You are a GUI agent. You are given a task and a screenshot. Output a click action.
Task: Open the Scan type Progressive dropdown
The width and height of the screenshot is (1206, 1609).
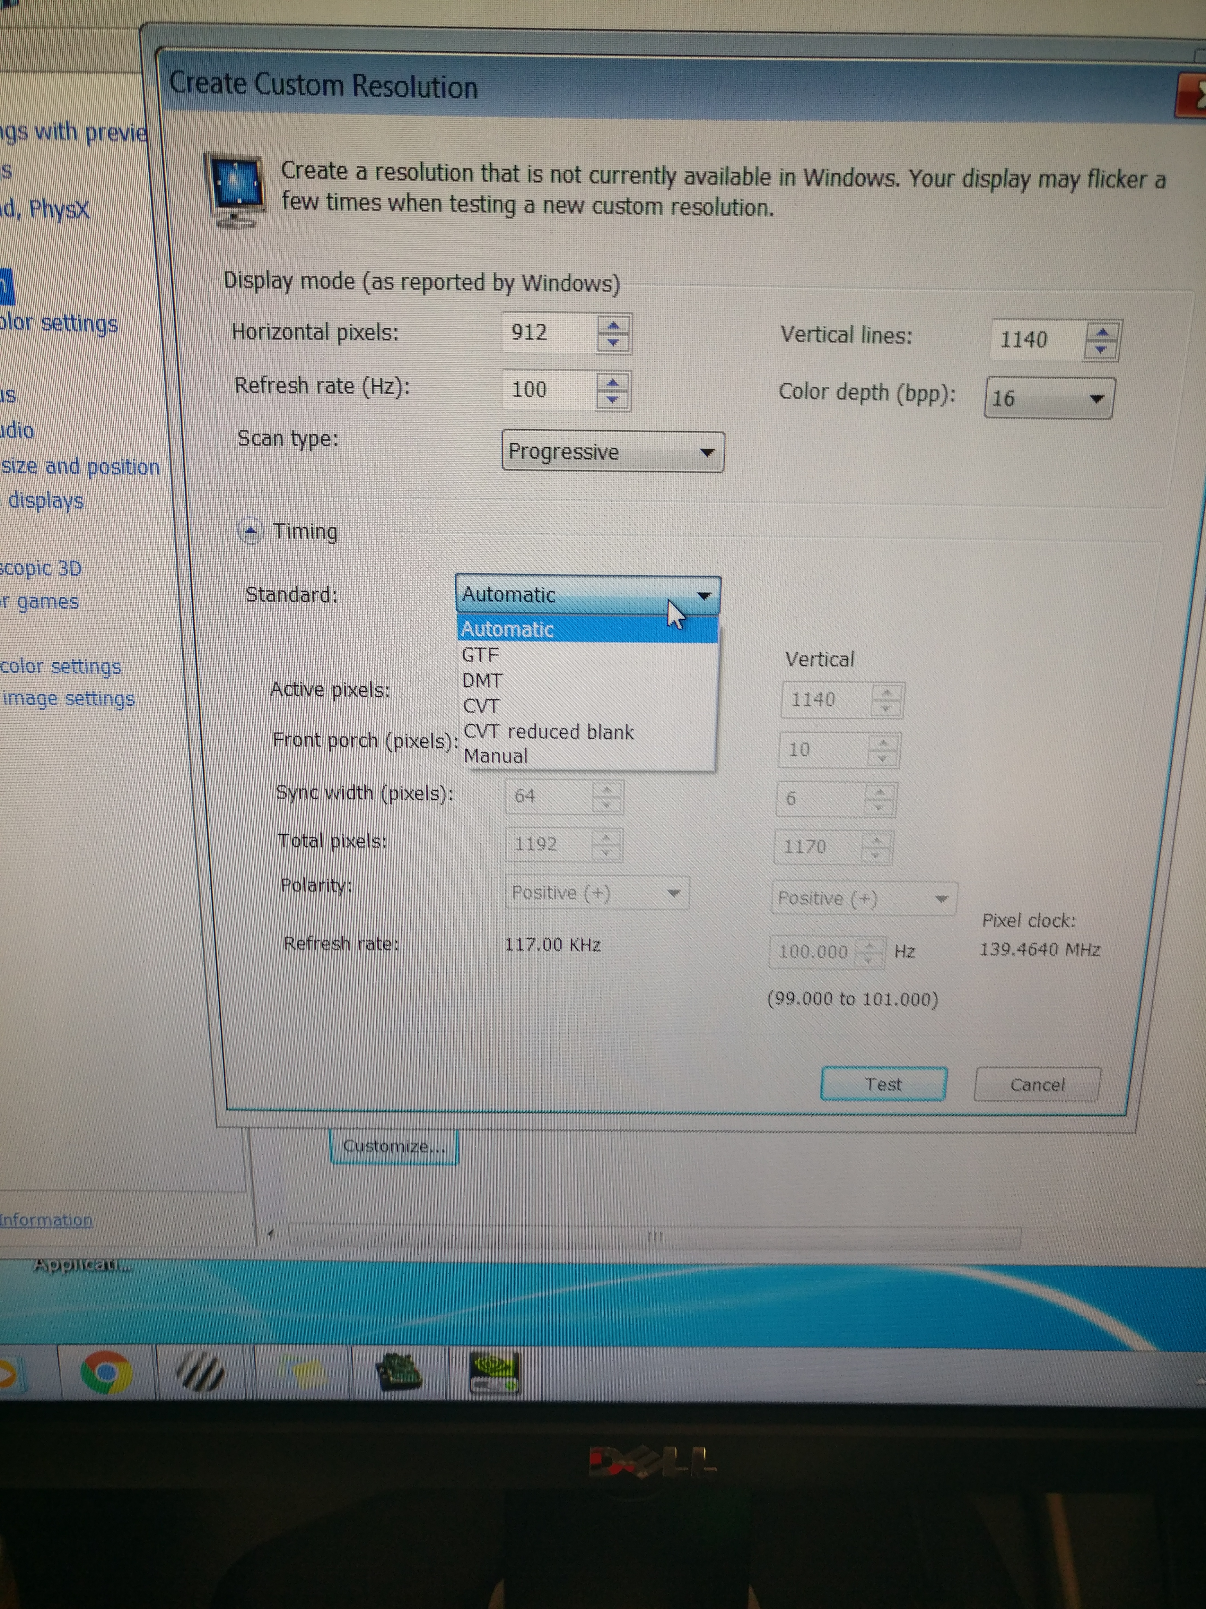click(x=613, y=452)
